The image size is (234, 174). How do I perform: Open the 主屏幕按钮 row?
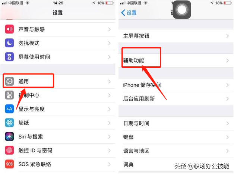(x=176, y=36)
